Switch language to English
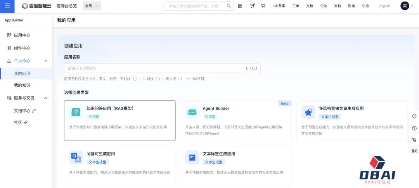This screenshot has width=419, height=188. [x=384, y=6]
